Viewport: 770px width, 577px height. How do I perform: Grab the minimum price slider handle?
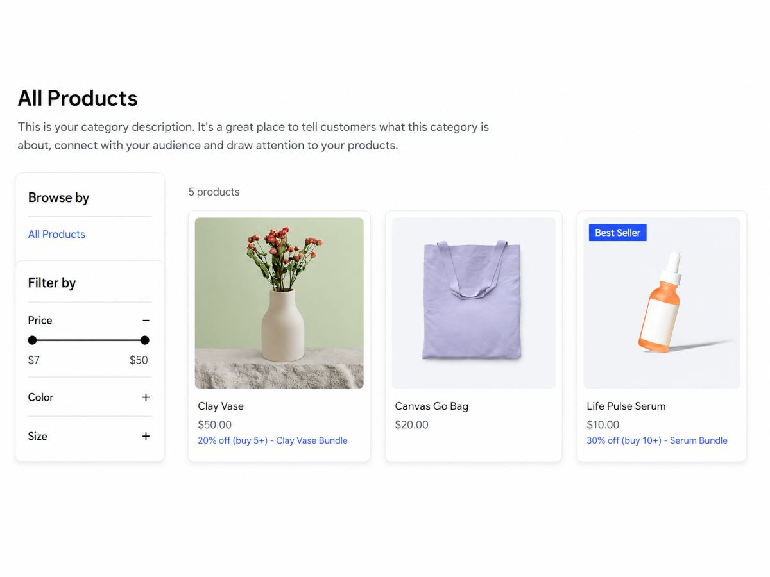[32, 340]
